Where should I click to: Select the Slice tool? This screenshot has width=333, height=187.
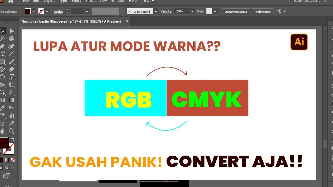[12, 123]
